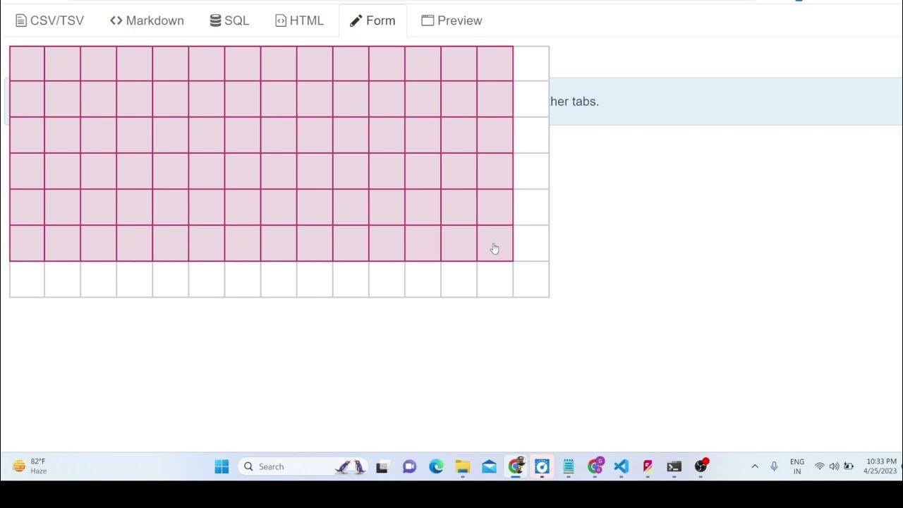This screenshot has height=508, width=903.
Task: Open the Windows Start menu
Action: (x=222, y=466)
